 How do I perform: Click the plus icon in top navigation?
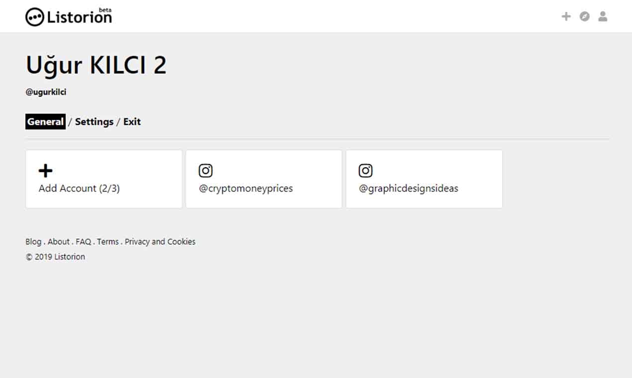[566, 16]
